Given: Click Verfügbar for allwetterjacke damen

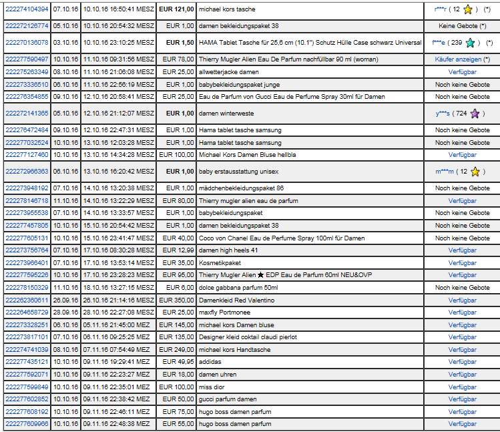Looking at the screenshot, I should 463,72.
